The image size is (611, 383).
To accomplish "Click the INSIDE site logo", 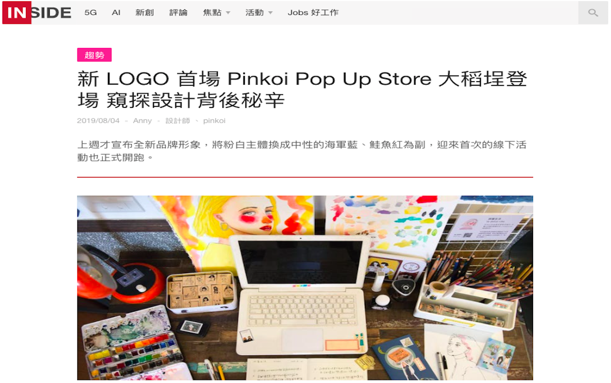I will pyautogui.click(x=37, y=13).
